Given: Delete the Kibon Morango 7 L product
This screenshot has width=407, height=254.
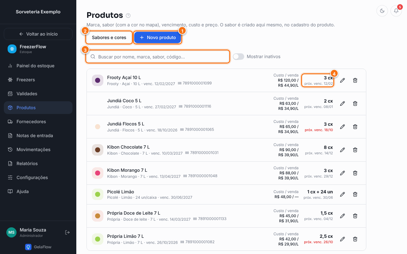Looking at the screenshot, I should (x=355, y=173).
